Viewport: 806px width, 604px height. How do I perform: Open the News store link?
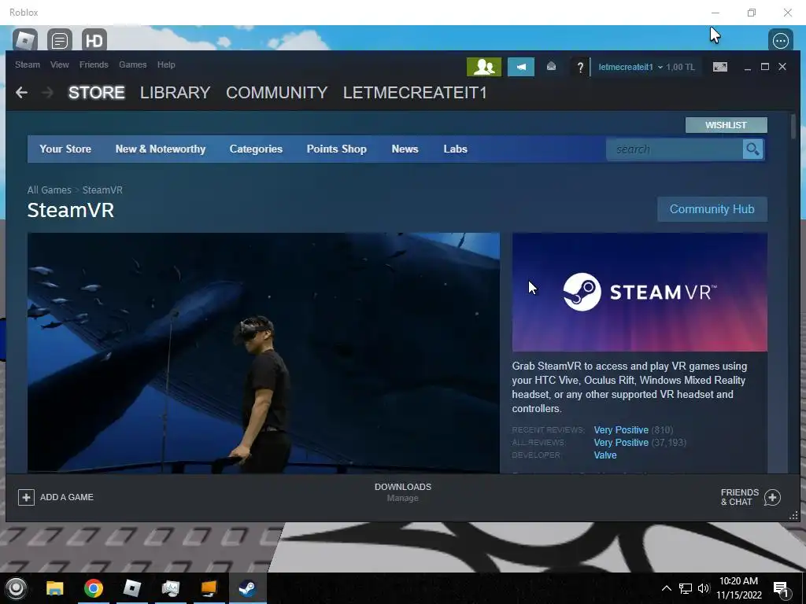(405, 149)
